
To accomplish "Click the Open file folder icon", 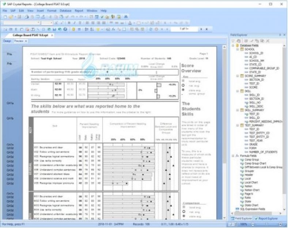I will pyautogui.click(x=11, y=17).
